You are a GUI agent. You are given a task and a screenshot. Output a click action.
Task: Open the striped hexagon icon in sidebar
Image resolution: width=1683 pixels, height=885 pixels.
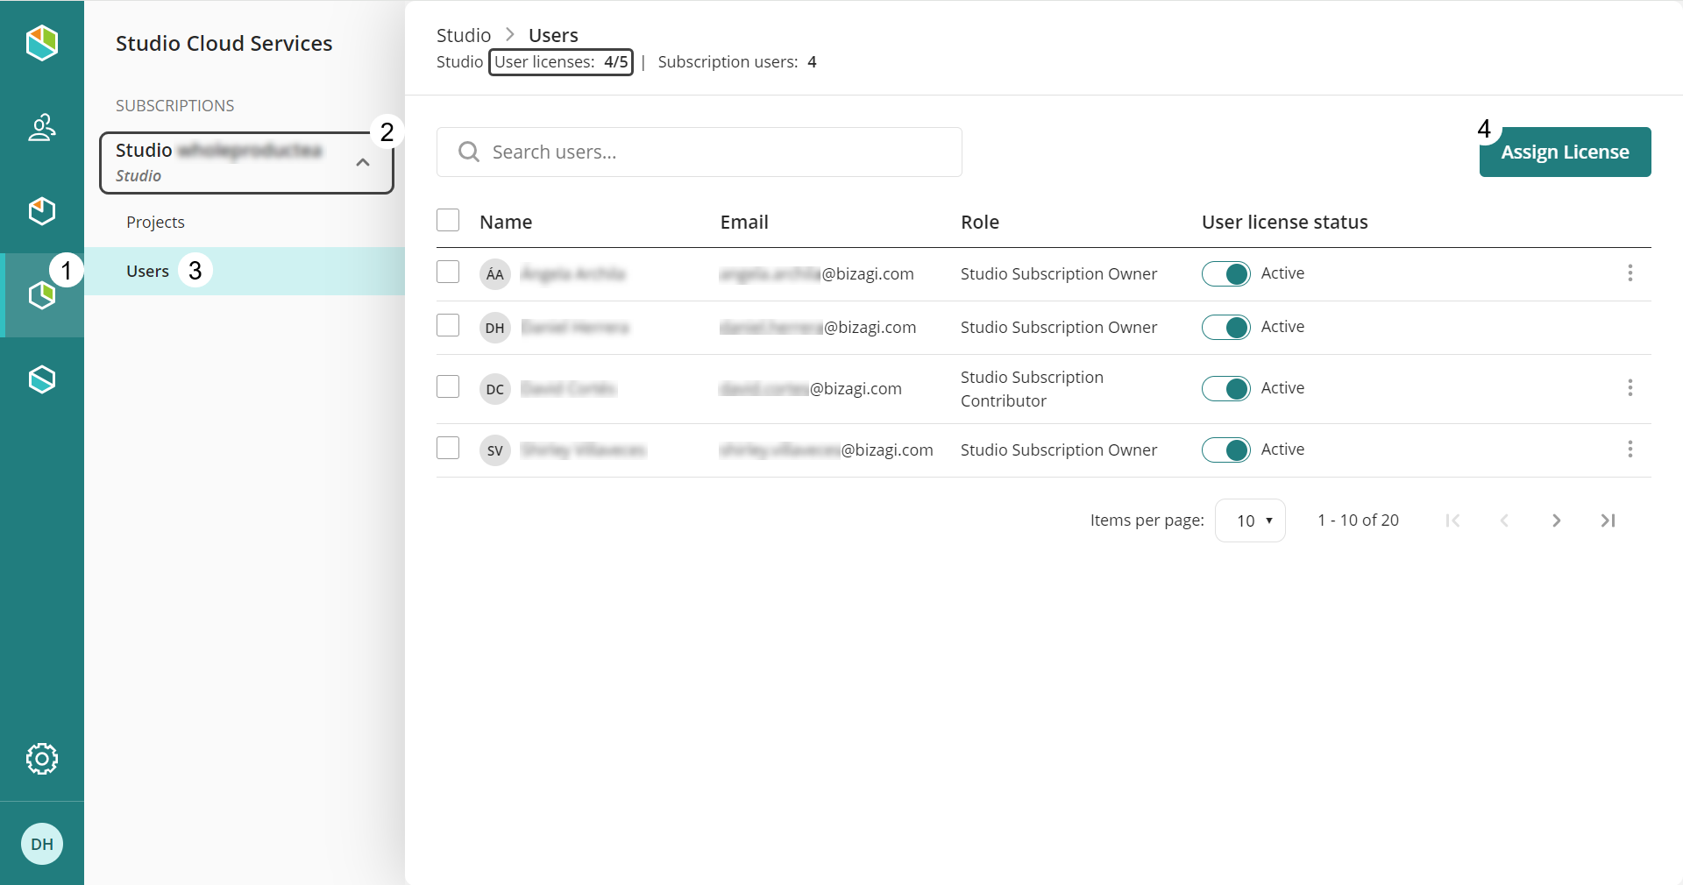point(42,379)
